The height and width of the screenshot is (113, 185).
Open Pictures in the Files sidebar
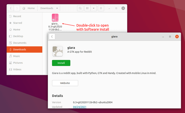pos(25,63)
